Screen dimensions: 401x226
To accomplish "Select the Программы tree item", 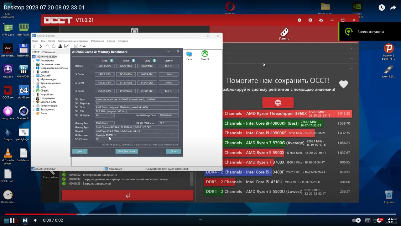I will click(x=47, y=98).
